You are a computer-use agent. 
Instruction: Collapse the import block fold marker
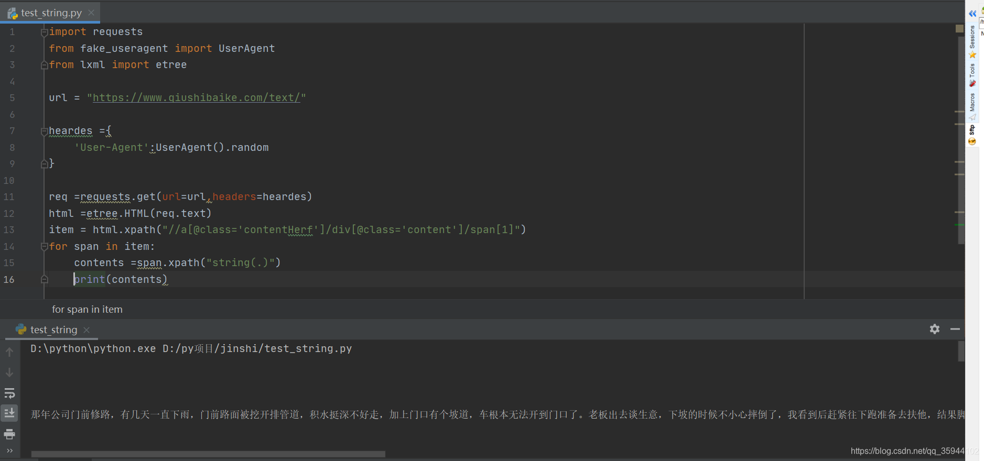45,32
